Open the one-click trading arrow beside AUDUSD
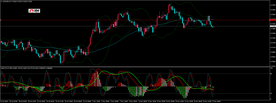276x103 pixels. click(x=1, y=1)
